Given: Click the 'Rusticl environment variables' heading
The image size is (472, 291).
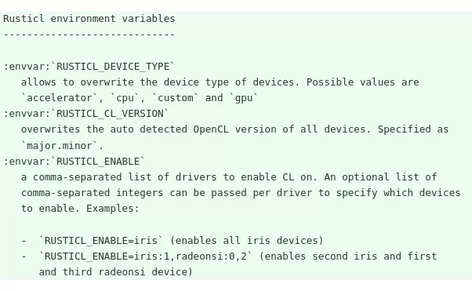Looking at the screenshot, I should click(89, 19).
